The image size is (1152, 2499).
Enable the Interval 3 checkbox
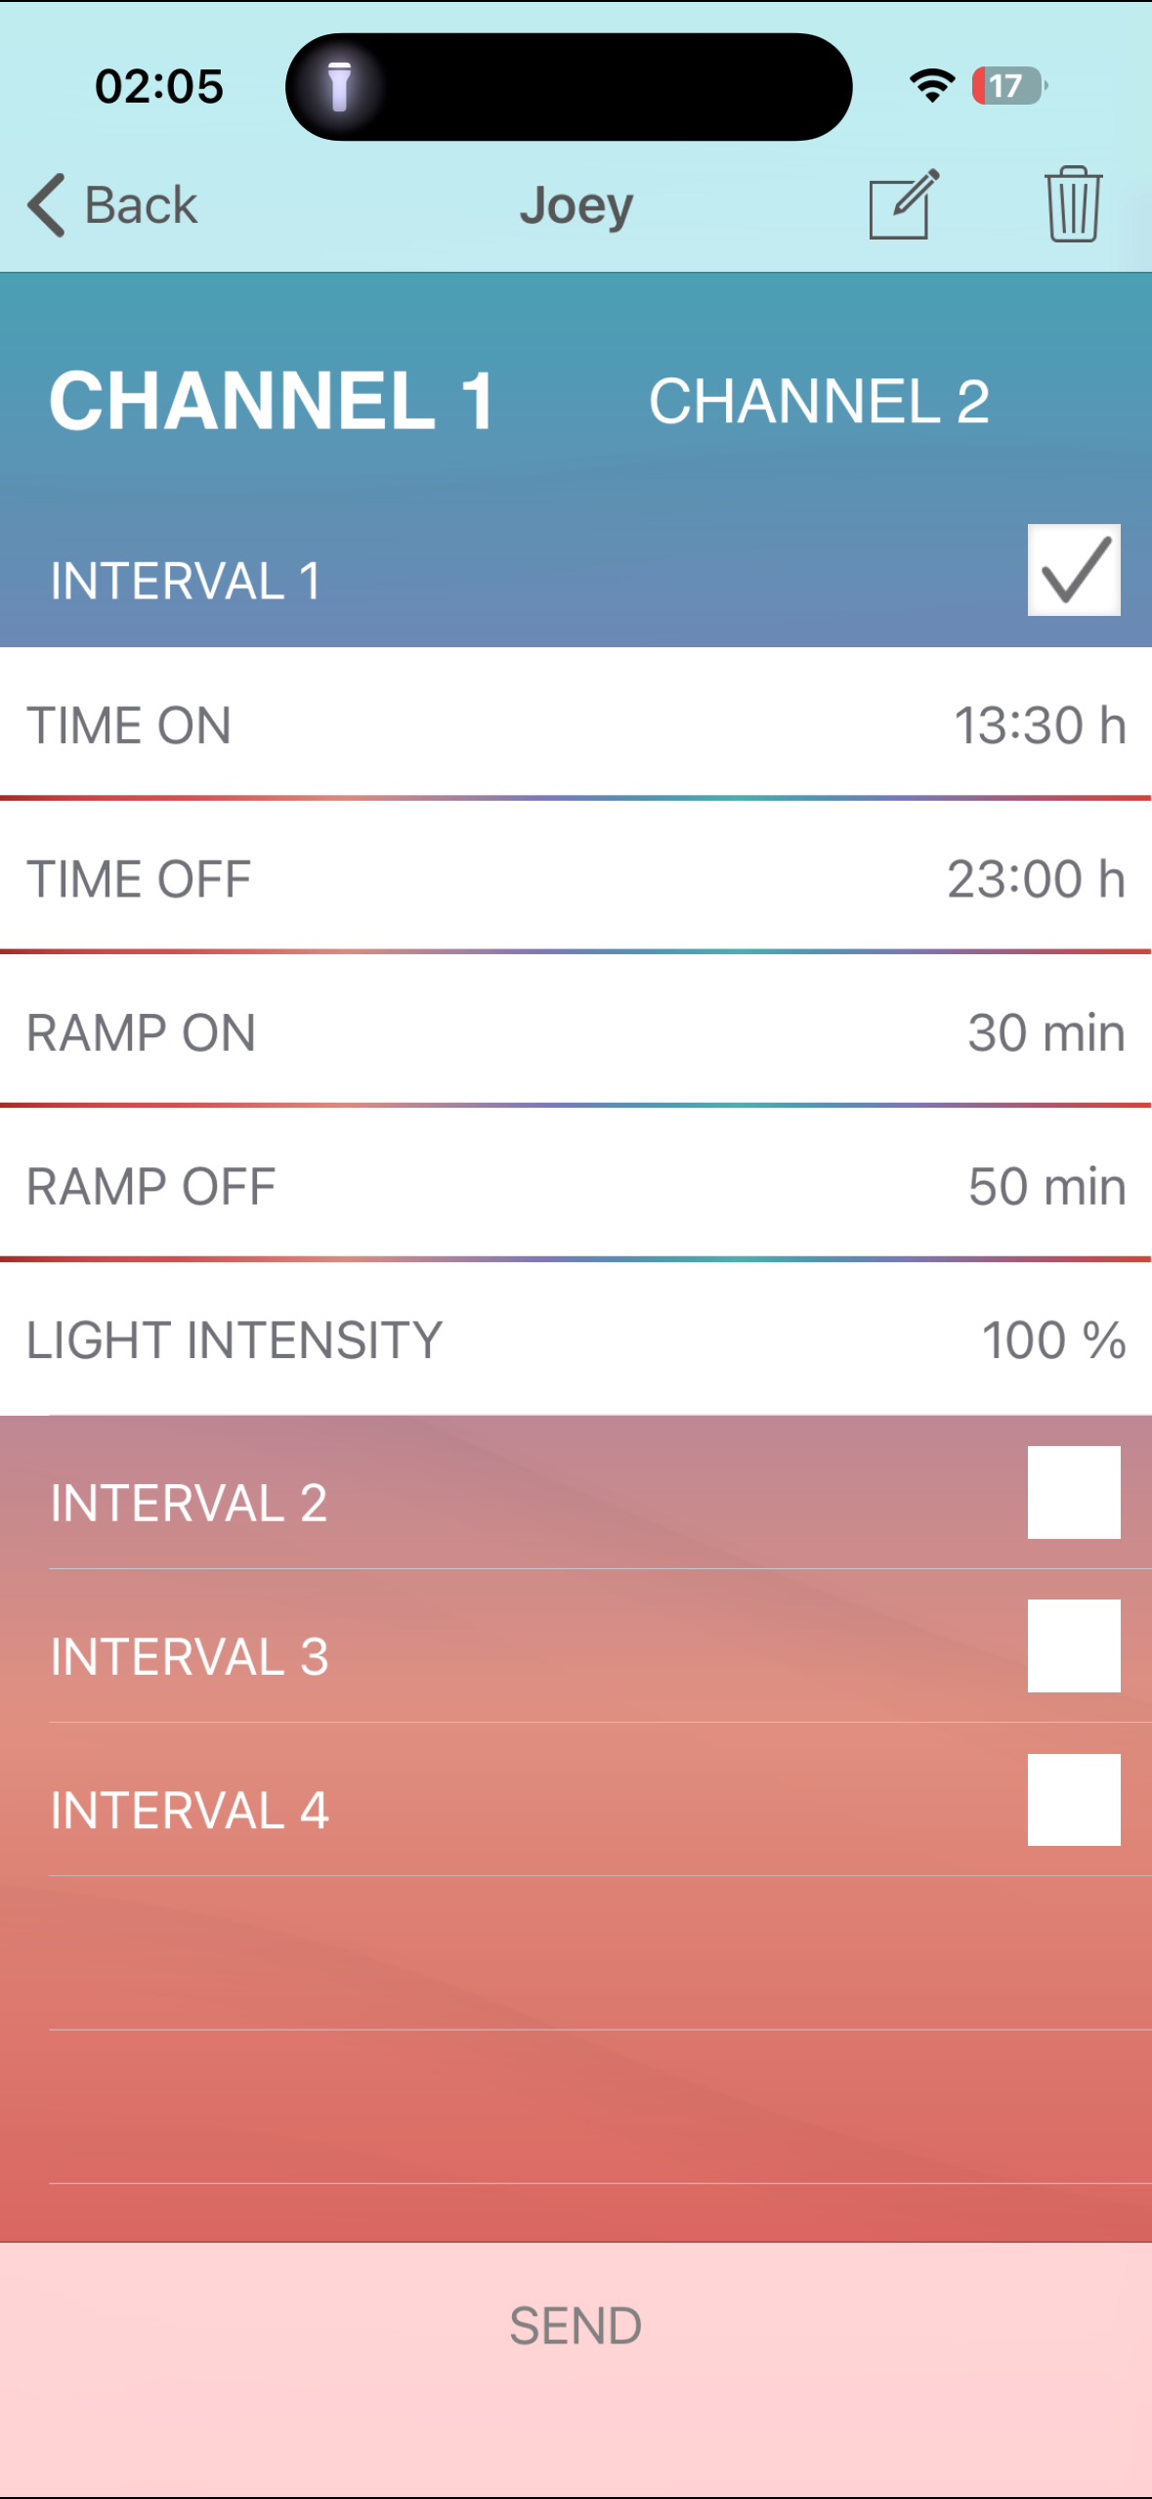[1073, 1645]
